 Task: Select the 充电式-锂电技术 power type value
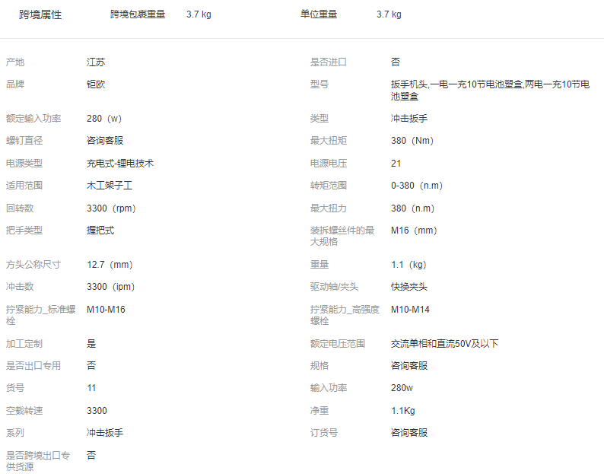click(x=120, y=164)
